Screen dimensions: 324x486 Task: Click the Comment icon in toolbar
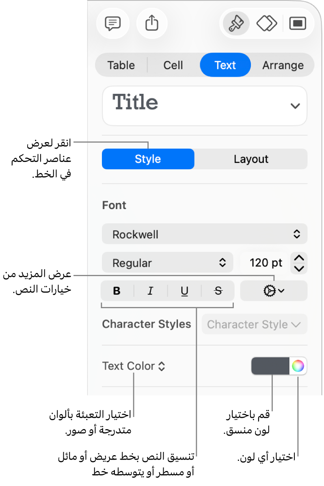point(112,24)
